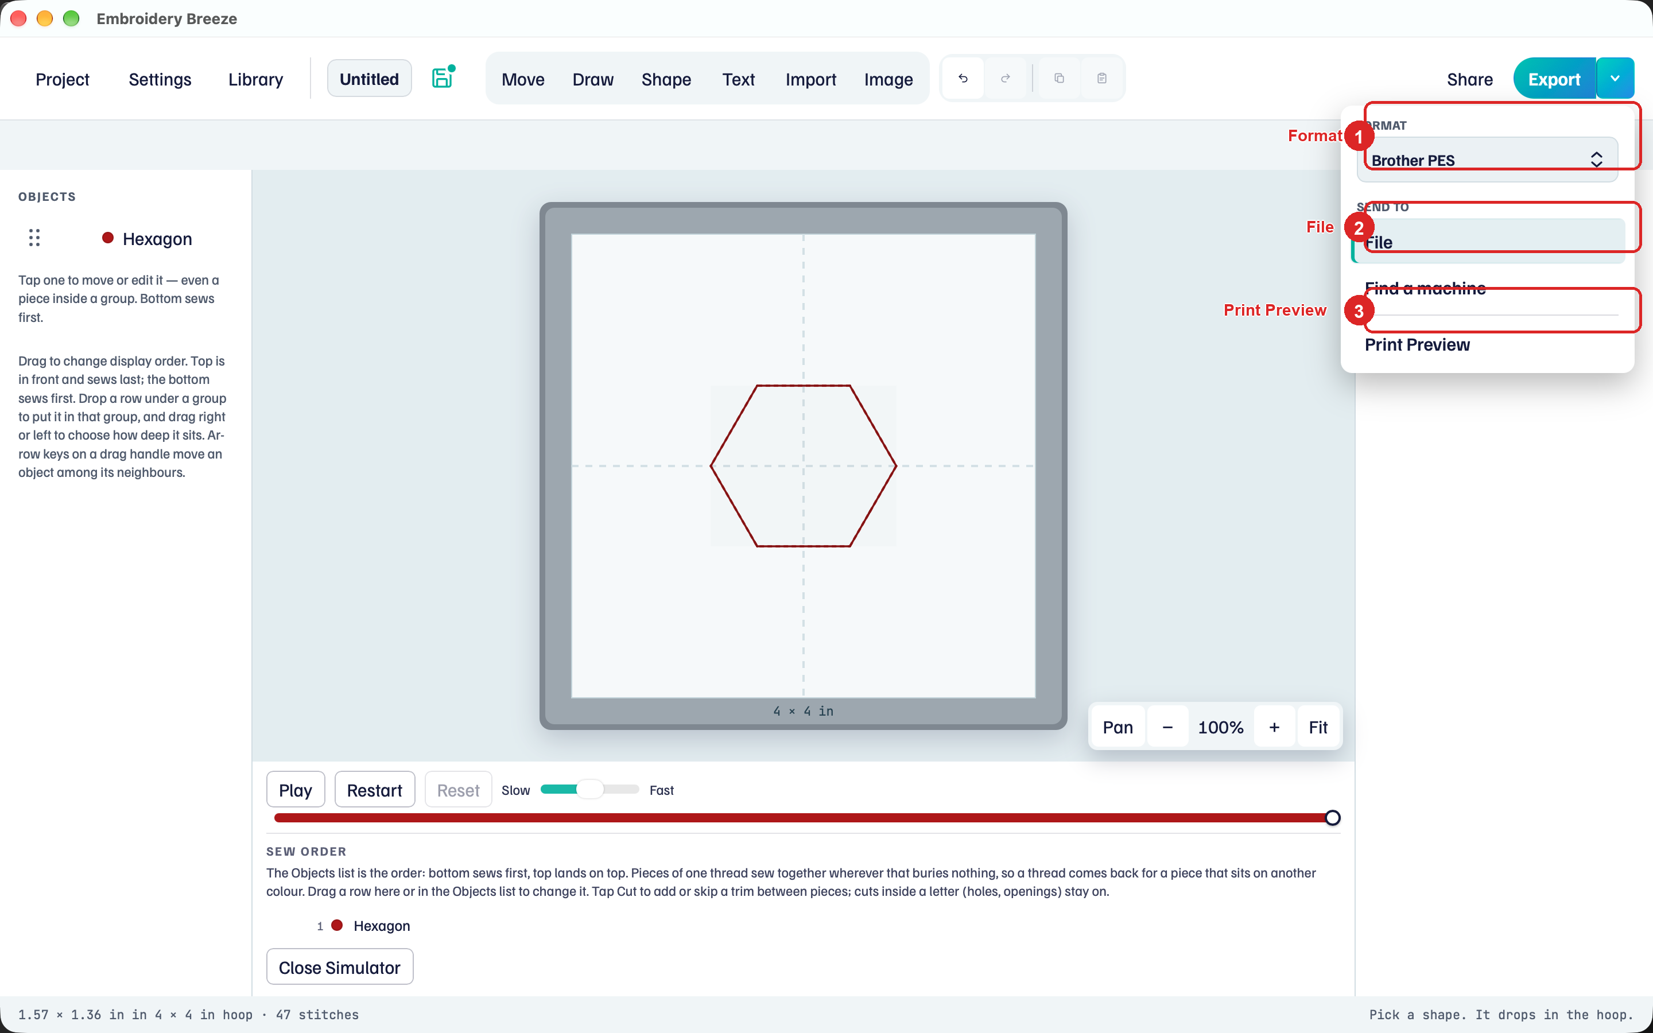Select the Text tool

pyautogui.click(x=738, y=79)
